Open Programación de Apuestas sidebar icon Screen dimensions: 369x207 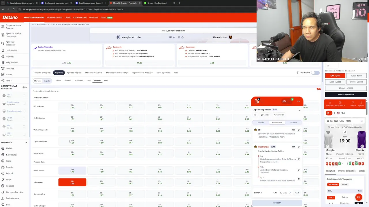3,27
